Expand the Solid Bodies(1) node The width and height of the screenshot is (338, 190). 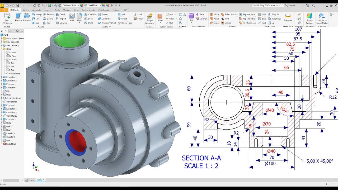pyautogui.click(x=1, y=42)
